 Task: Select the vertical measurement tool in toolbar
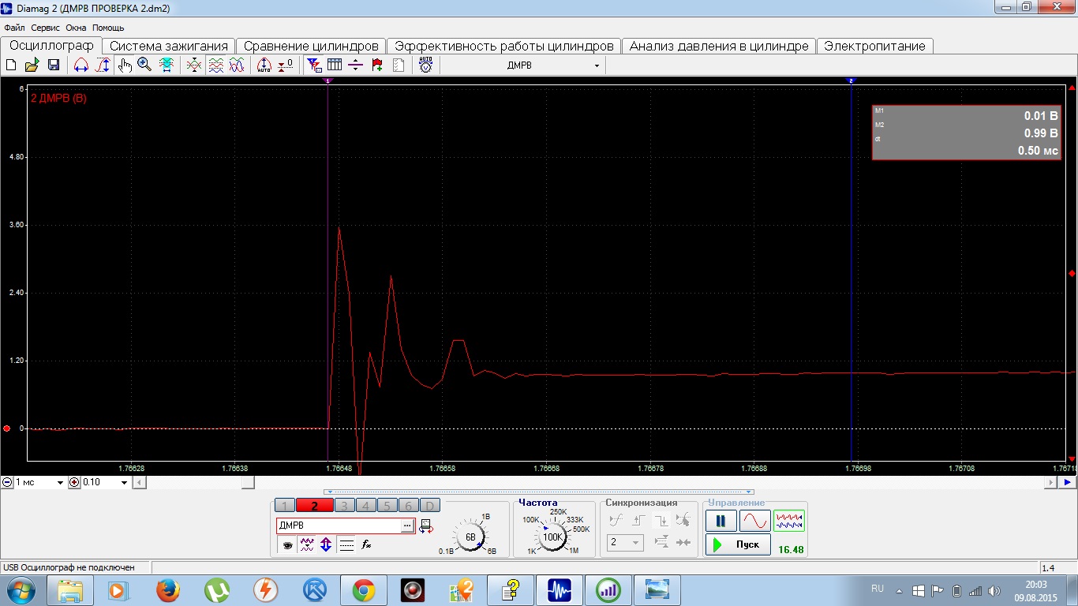click(x=103, y=65)
